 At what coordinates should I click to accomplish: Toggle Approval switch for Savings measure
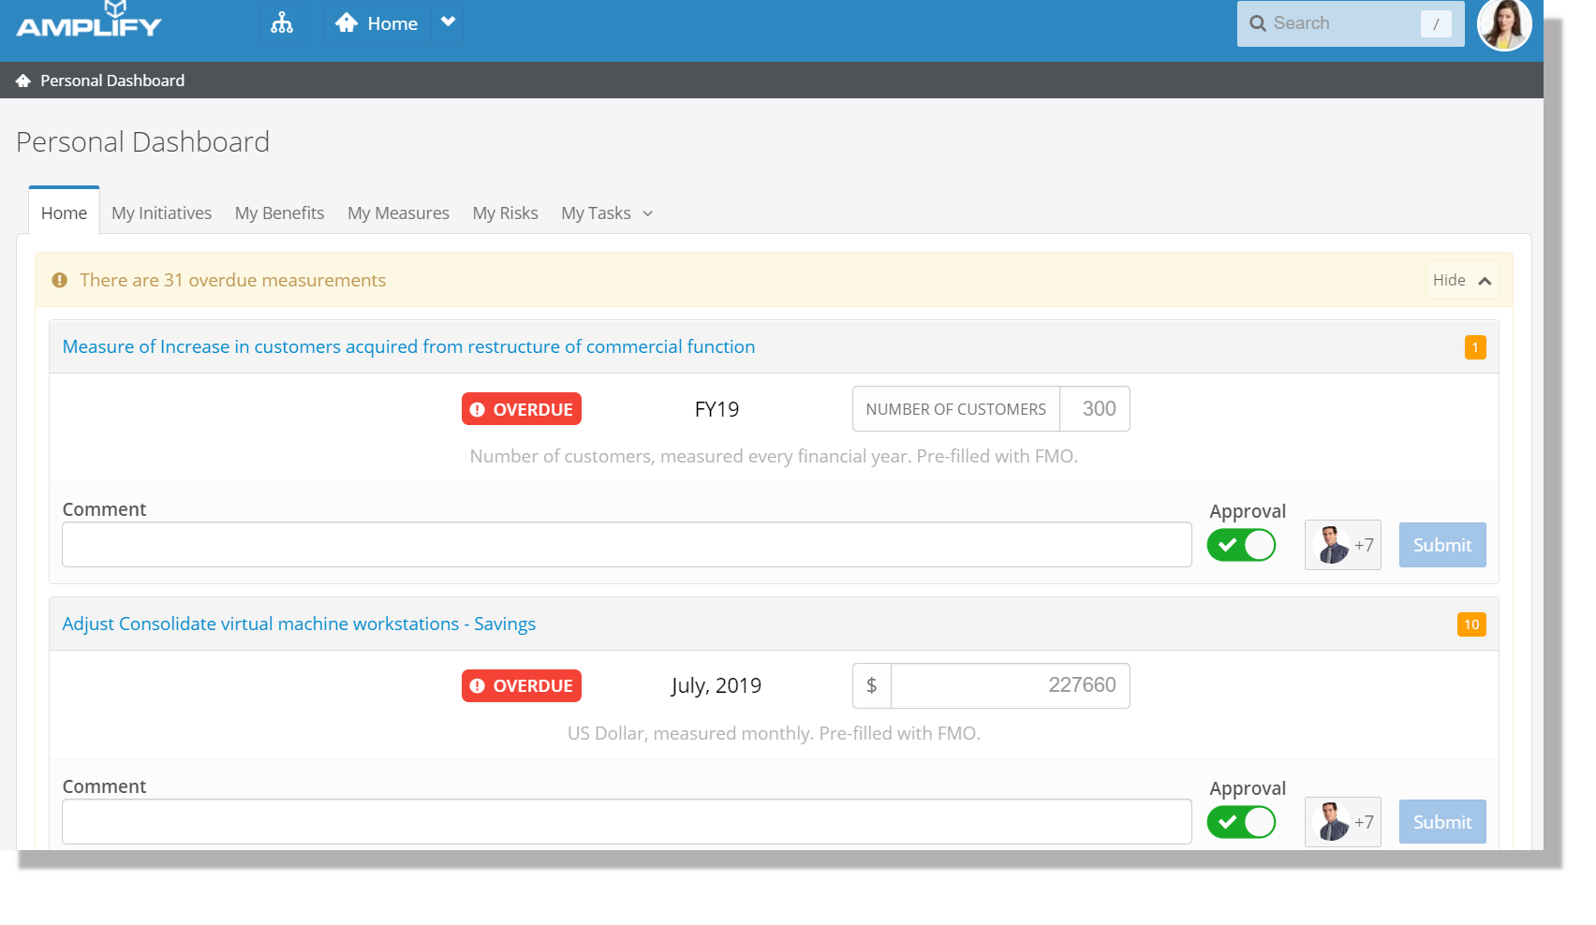click(x=1241, y=822)
